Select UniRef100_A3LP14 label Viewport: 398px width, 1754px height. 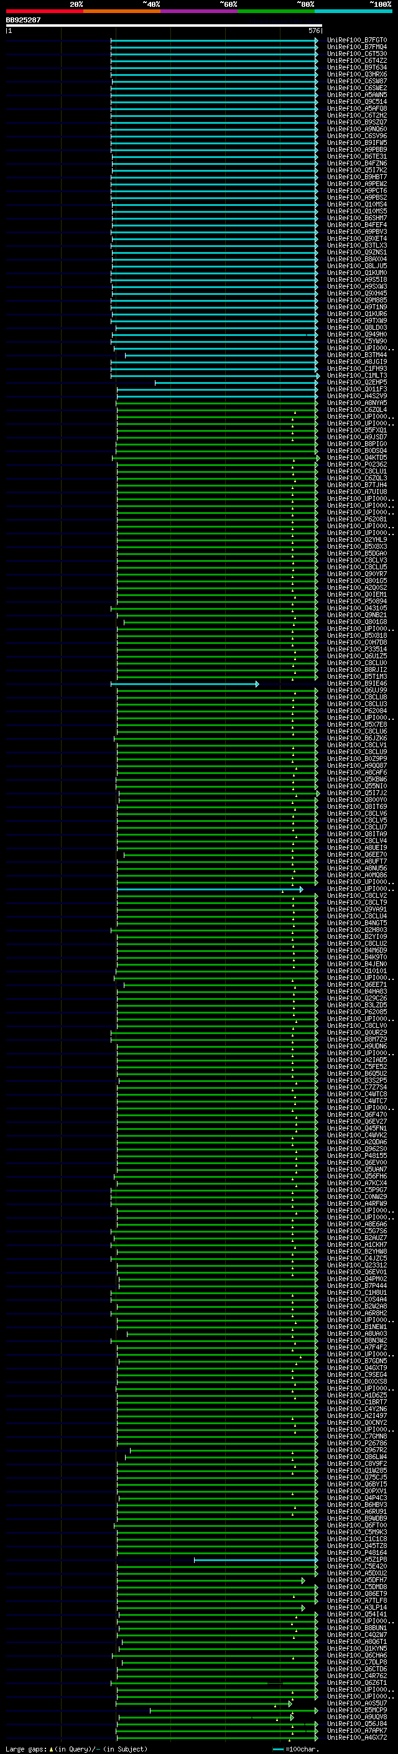click(x=357, y=1608)
